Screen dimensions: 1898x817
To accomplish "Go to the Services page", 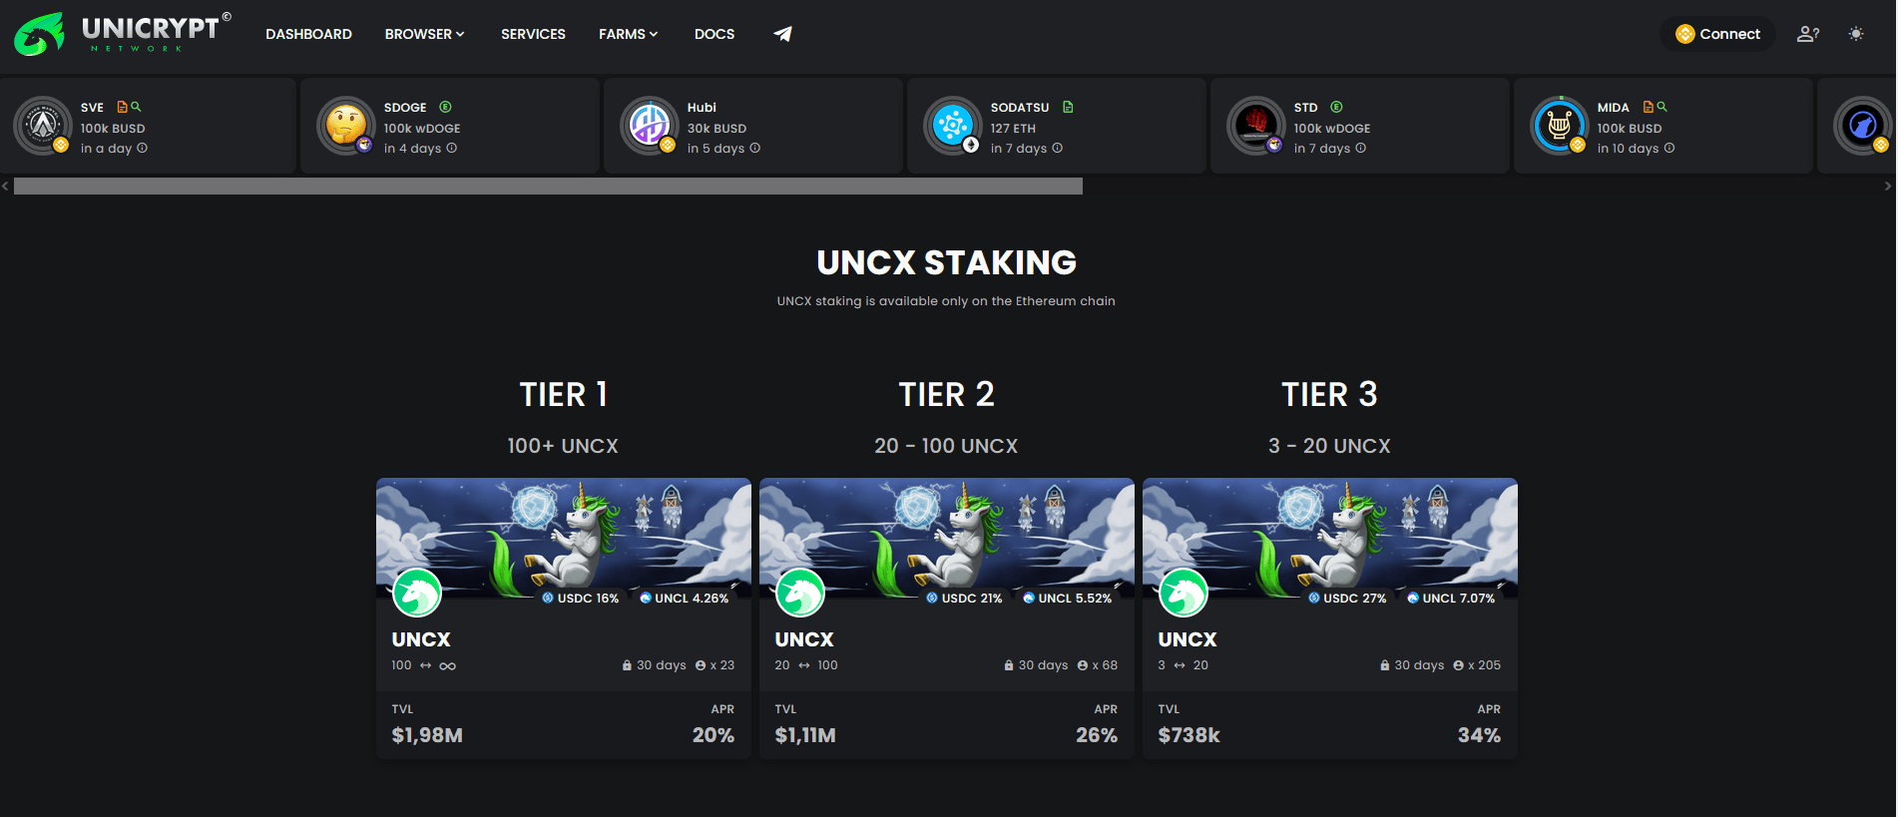I will tap(533, 34).
